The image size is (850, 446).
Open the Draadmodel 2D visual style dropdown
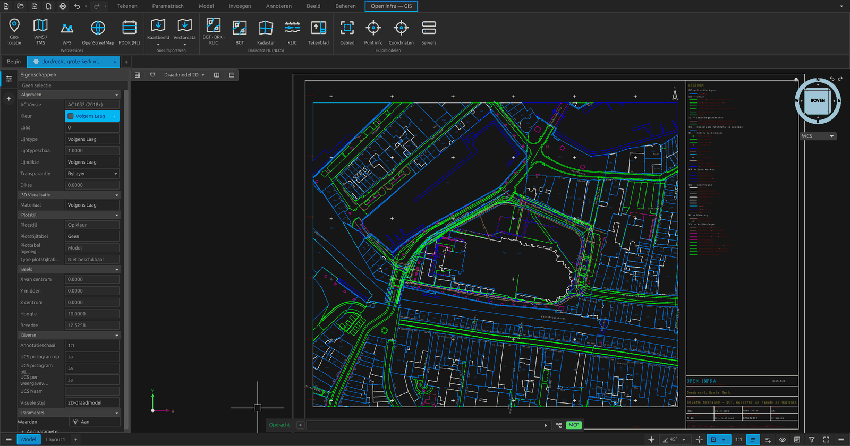184,75
